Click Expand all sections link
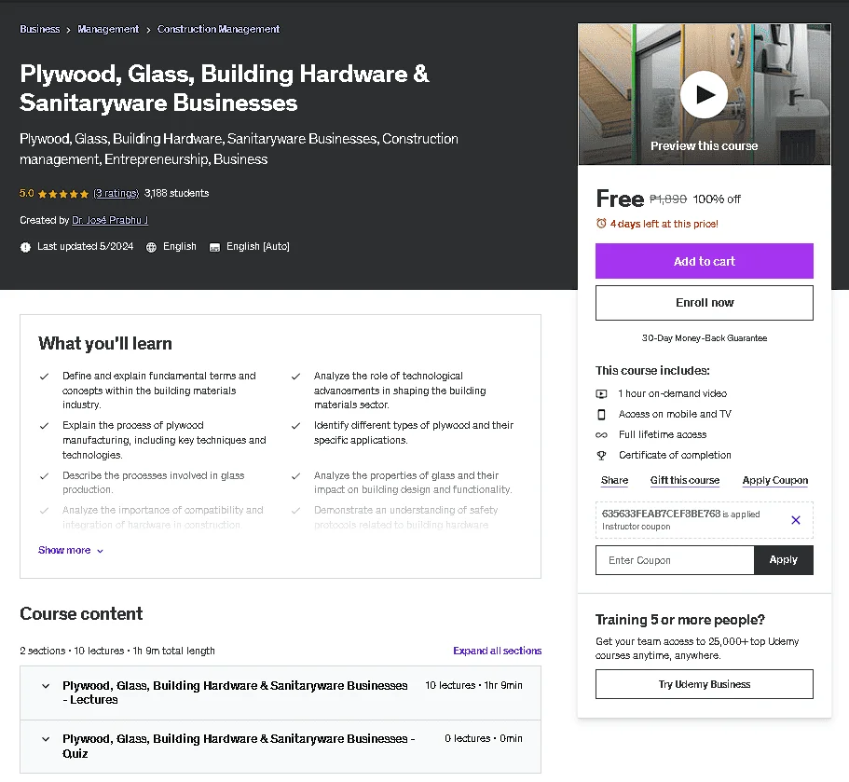 point(497,651)
